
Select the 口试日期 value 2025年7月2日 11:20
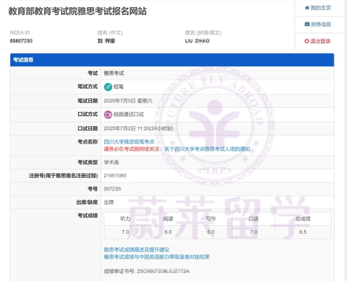[x=138, y=128]
